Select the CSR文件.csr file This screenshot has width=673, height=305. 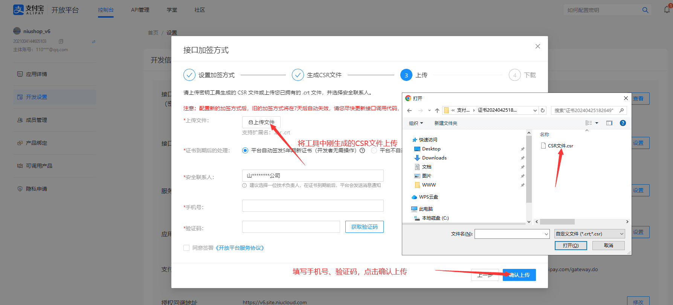point(560,146)
